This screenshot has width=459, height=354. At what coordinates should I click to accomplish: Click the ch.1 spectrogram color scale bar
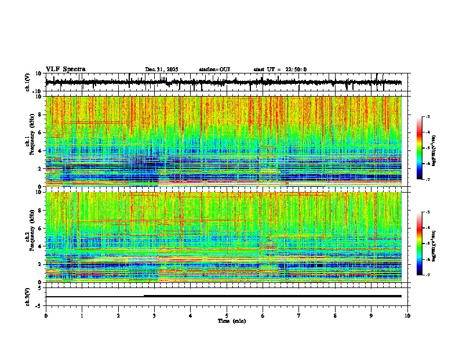(x=420, y=148)
